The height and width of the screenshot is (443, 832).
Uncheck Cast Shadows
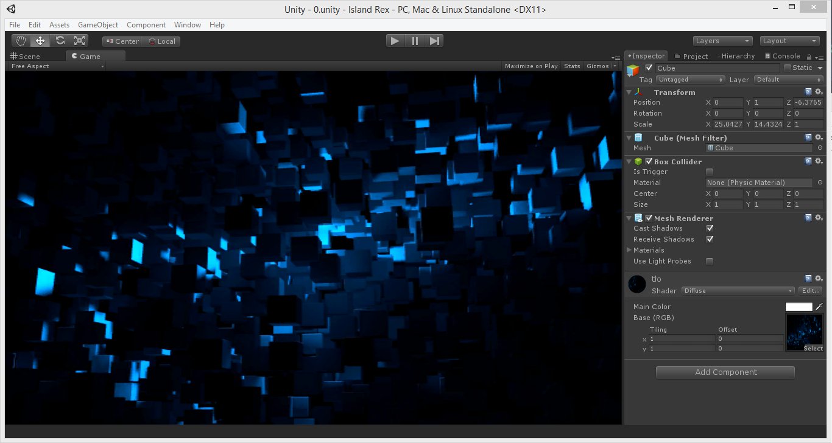coord(710,228)
